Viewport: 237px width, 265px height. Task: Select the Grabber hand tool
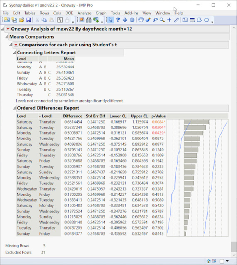click(141, 20)
